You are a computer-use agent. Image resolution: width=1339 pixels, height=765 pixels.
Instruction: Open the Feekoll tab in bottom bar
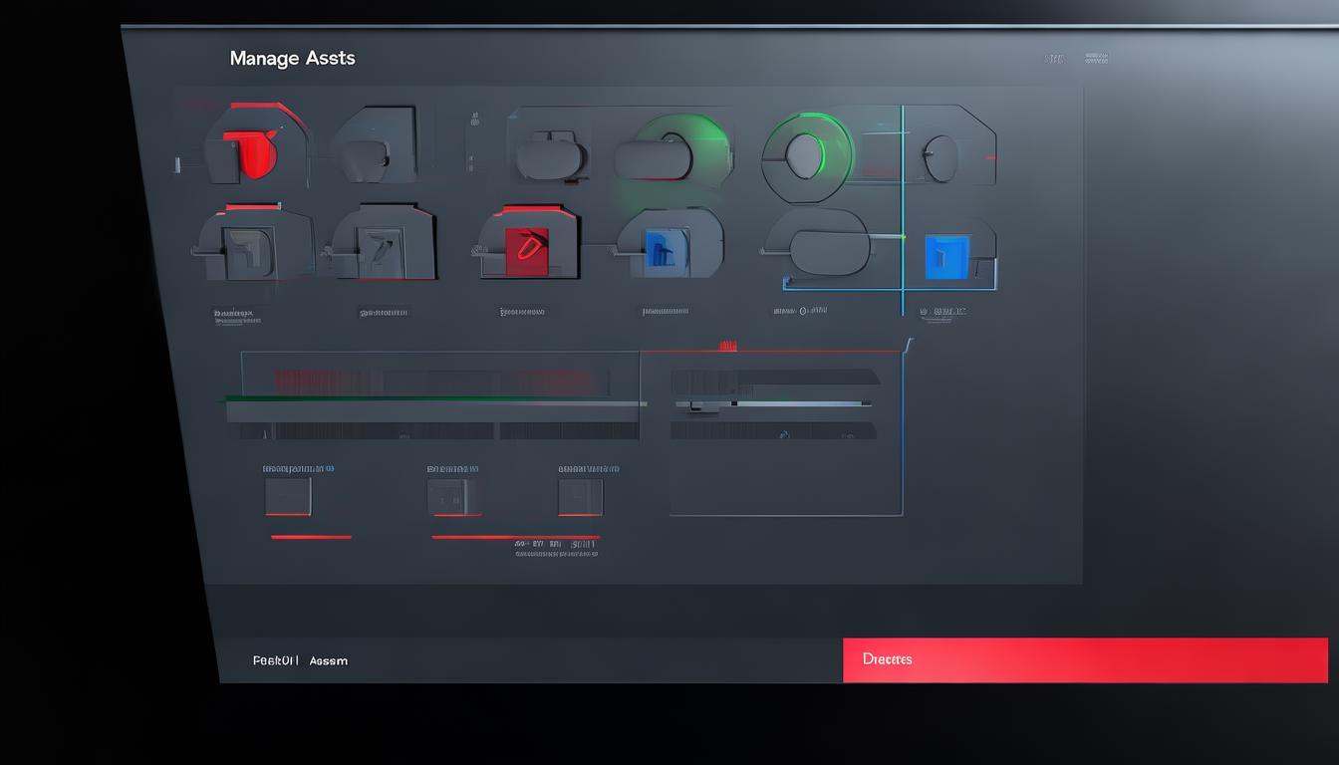[x=274, y=660]
